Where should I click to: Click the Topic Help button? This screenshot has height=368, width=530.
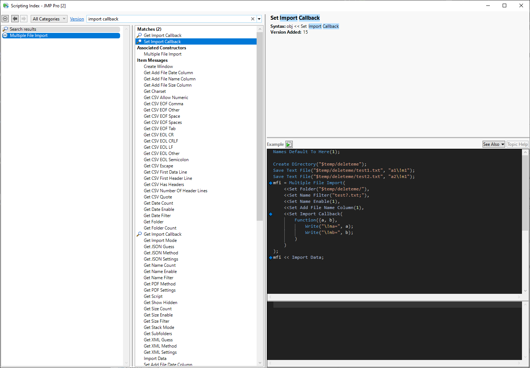[517, 144]
